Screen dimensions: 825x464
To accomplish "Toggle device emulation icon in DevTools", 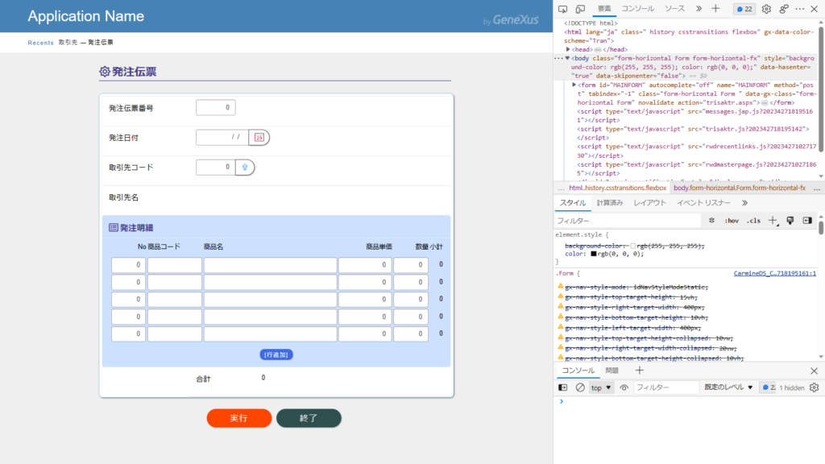I will tap(580, 9).
